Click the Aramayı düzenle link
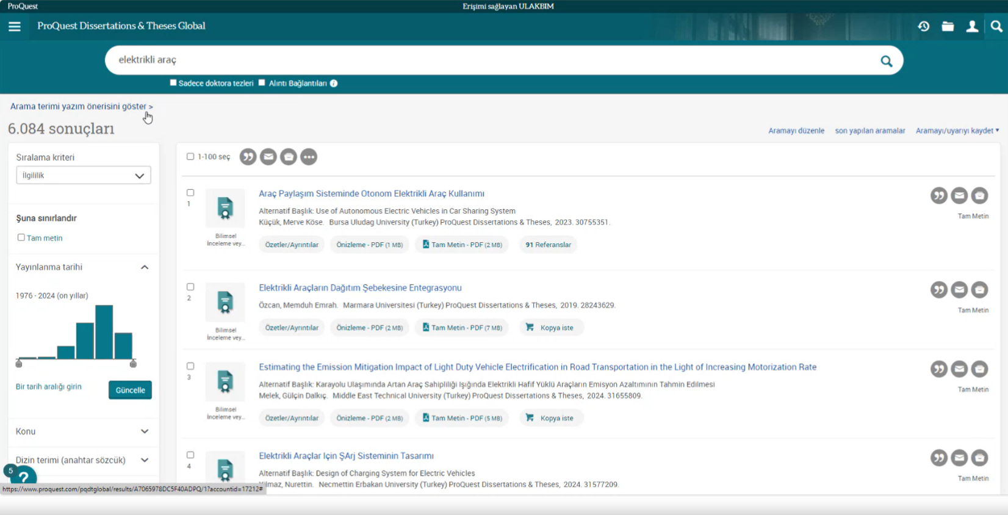The width and height of the screenshot is (1008, 515). (796, 131)
